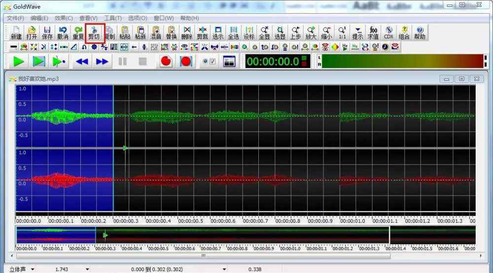This screenshot has width=493, height=273.
Task: Click the red lips effect icon
Action: click(x=395, y=47)
